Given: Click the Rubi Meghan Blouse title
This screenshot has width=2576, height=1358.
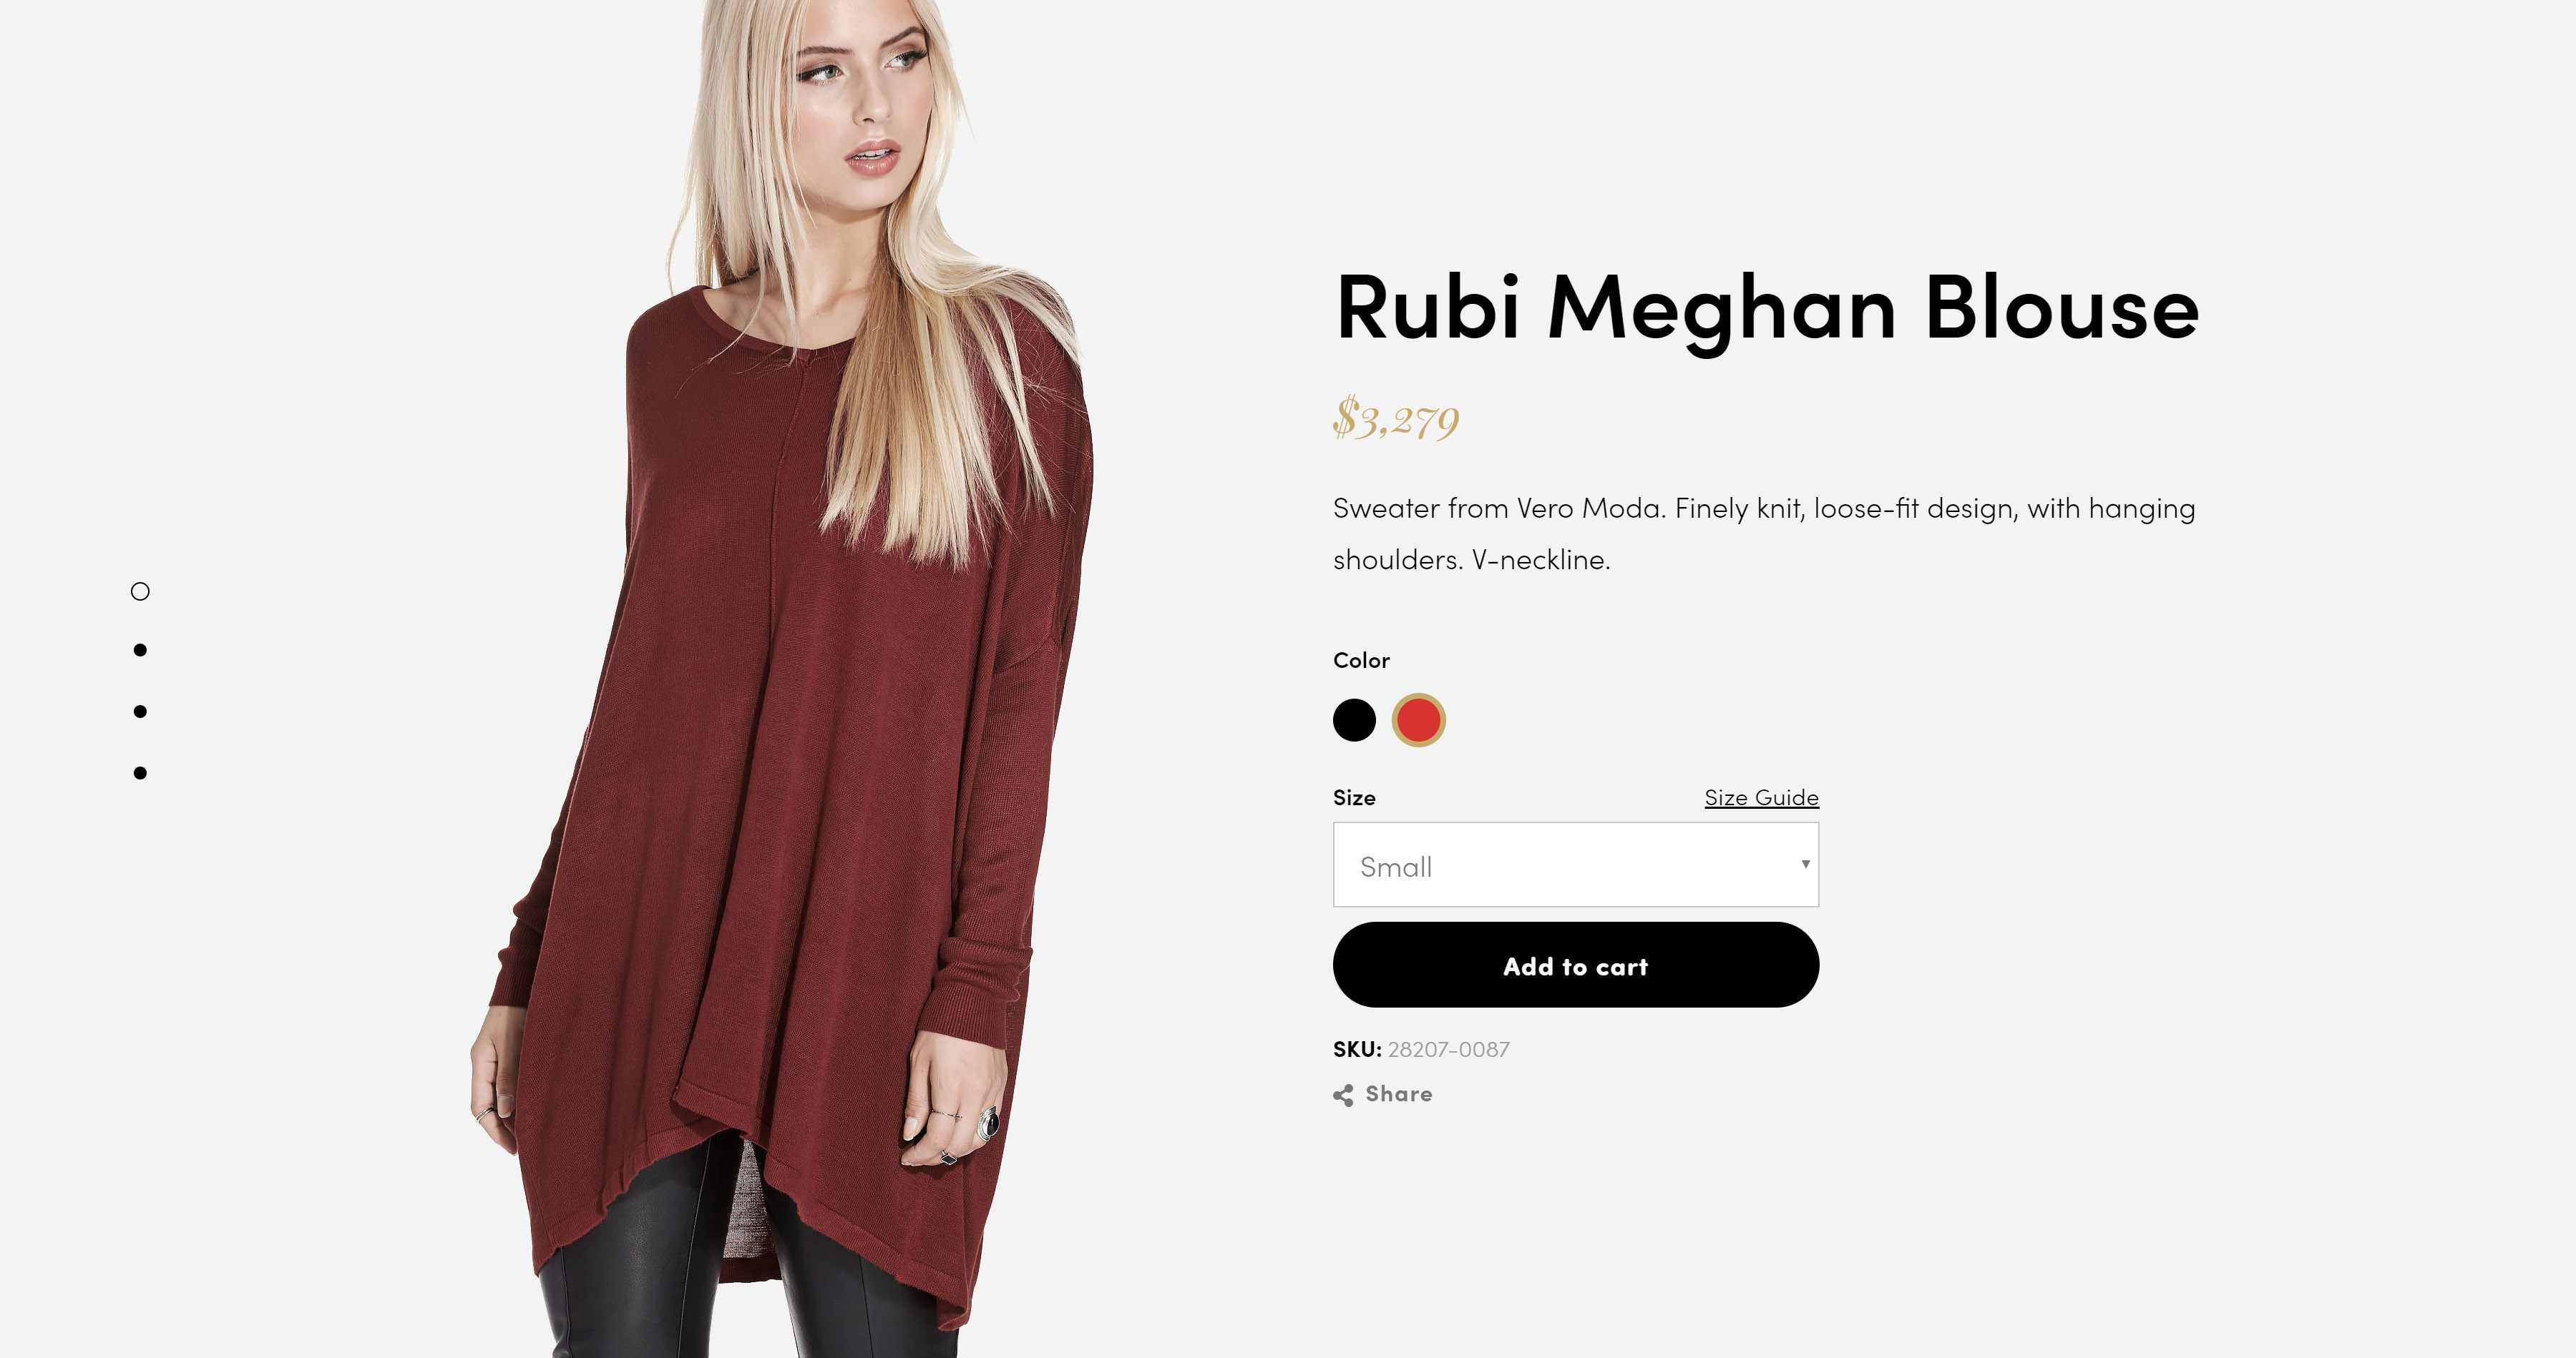Looking at the screenshot, I should 1767,309.
